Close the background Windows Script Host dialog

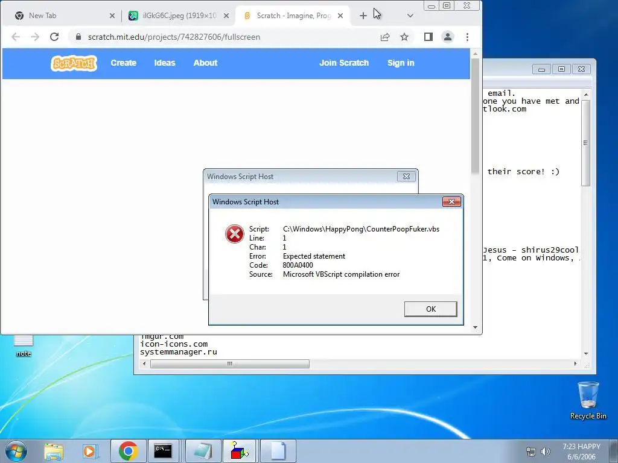click(406, 177)
